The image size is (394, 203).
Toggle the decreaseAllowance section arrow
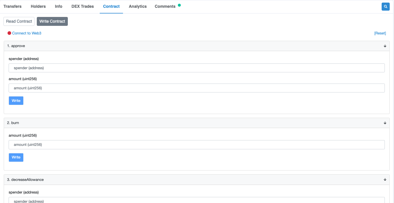[x=385, y=180]
